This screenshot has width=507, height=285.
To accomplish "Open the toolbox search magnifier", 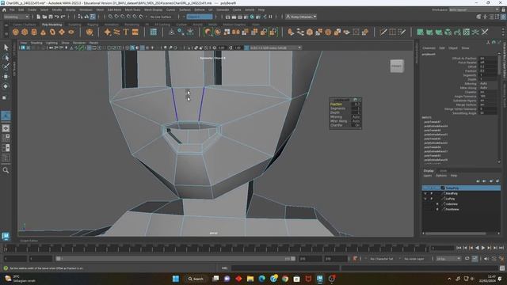I will coord(6,170).
